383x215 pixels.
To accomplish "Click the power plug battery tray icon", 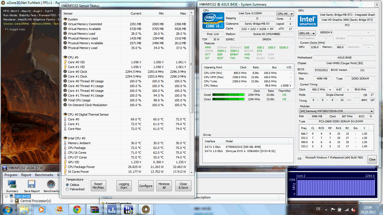I will 340,209.
